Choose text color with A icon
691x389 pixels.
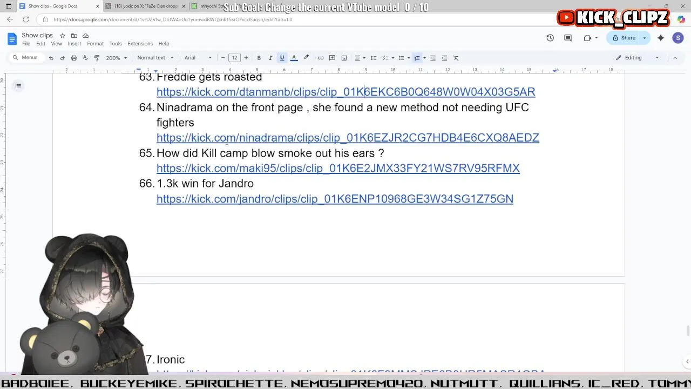pos(294,58)
